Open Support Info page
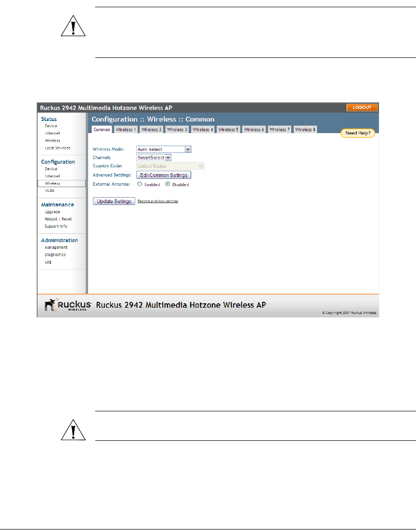Screen dimensions: 416x530 (x=56, y=227)
